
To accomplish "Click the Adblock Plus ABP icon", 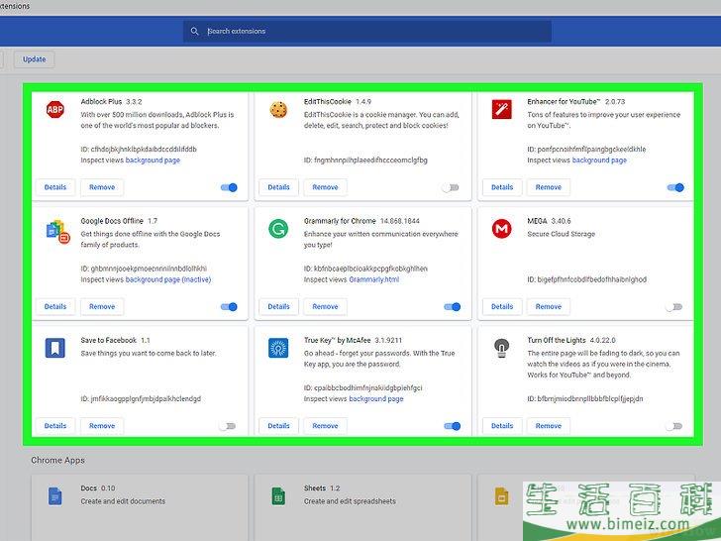I will [55, 109].
